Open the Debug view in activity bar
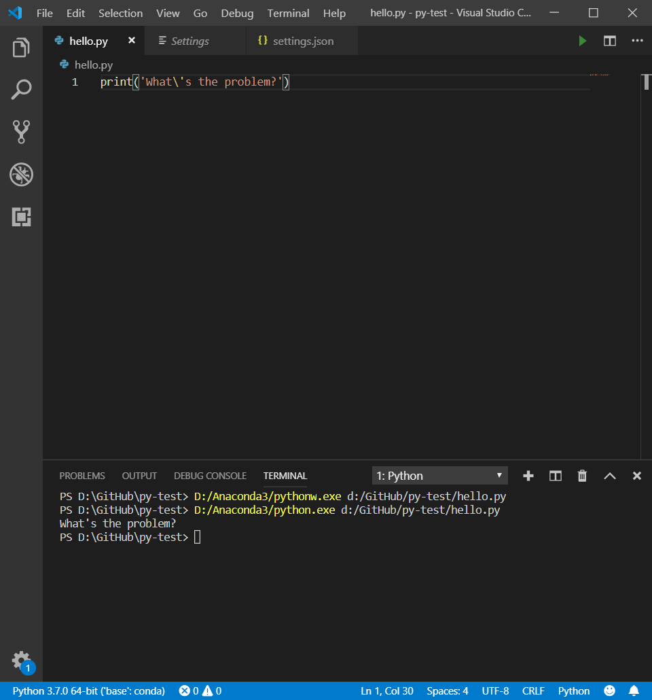The image size is (652, 700). coord(21,174)
